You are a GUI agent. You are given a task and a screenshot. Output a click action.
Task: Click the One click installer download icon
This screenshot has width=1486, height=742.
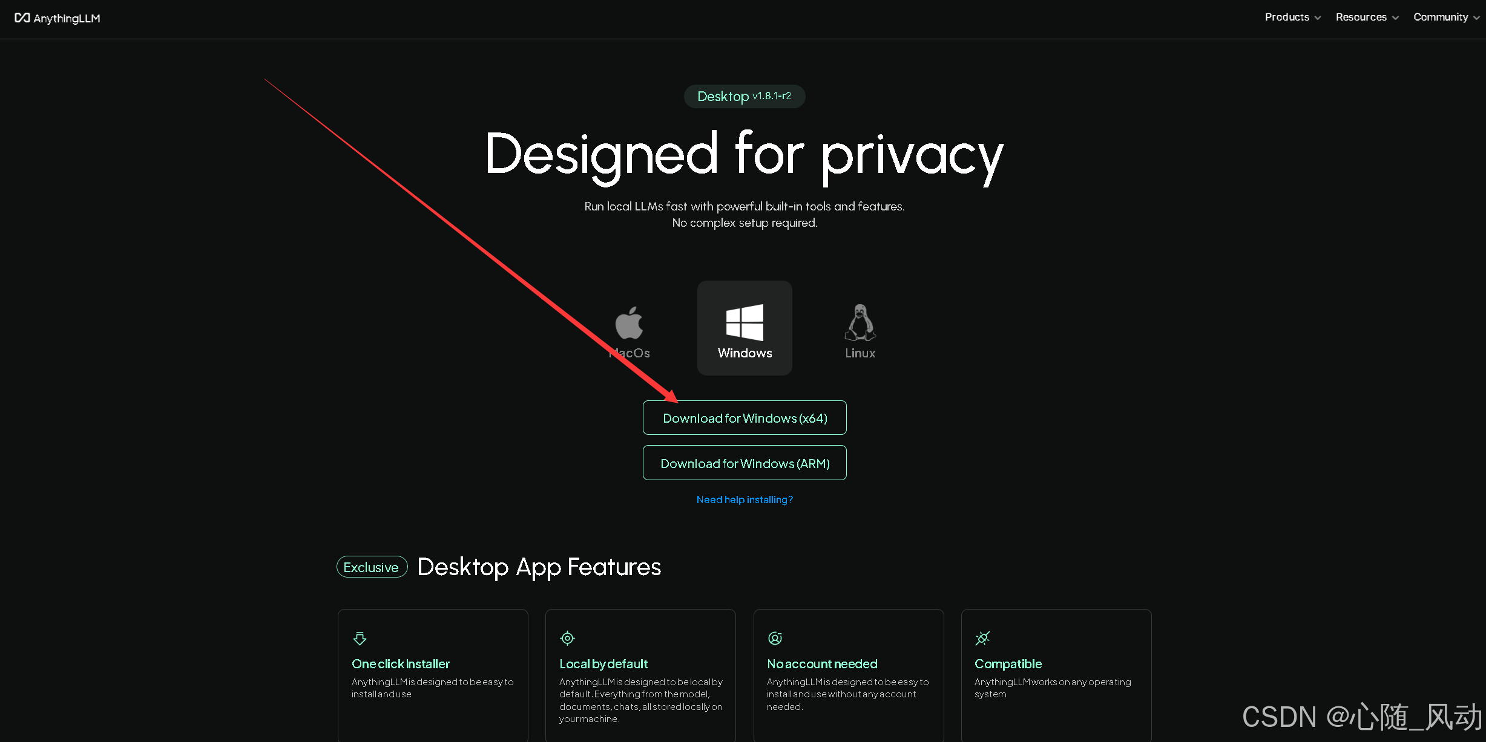pyautogui.click(x=360, y=639)
